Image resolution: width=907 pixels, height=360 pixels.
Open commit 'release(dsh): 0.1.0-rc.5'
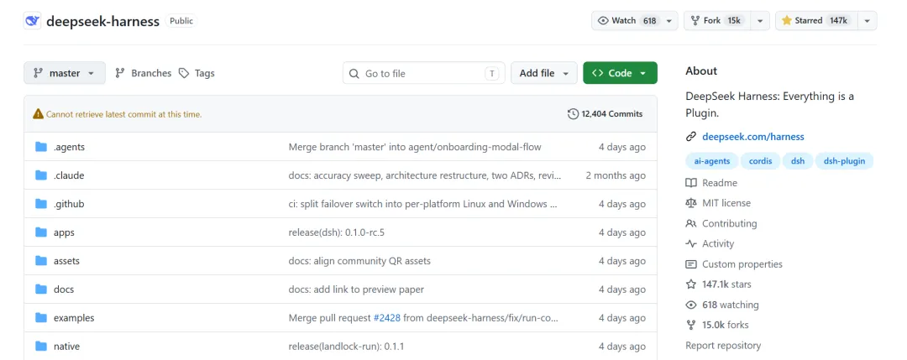pyautogui.click(x=337, y=232)
